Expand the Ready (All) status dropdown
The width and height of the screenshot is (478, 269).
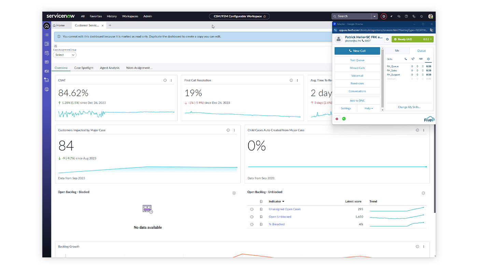click(431, 39)
